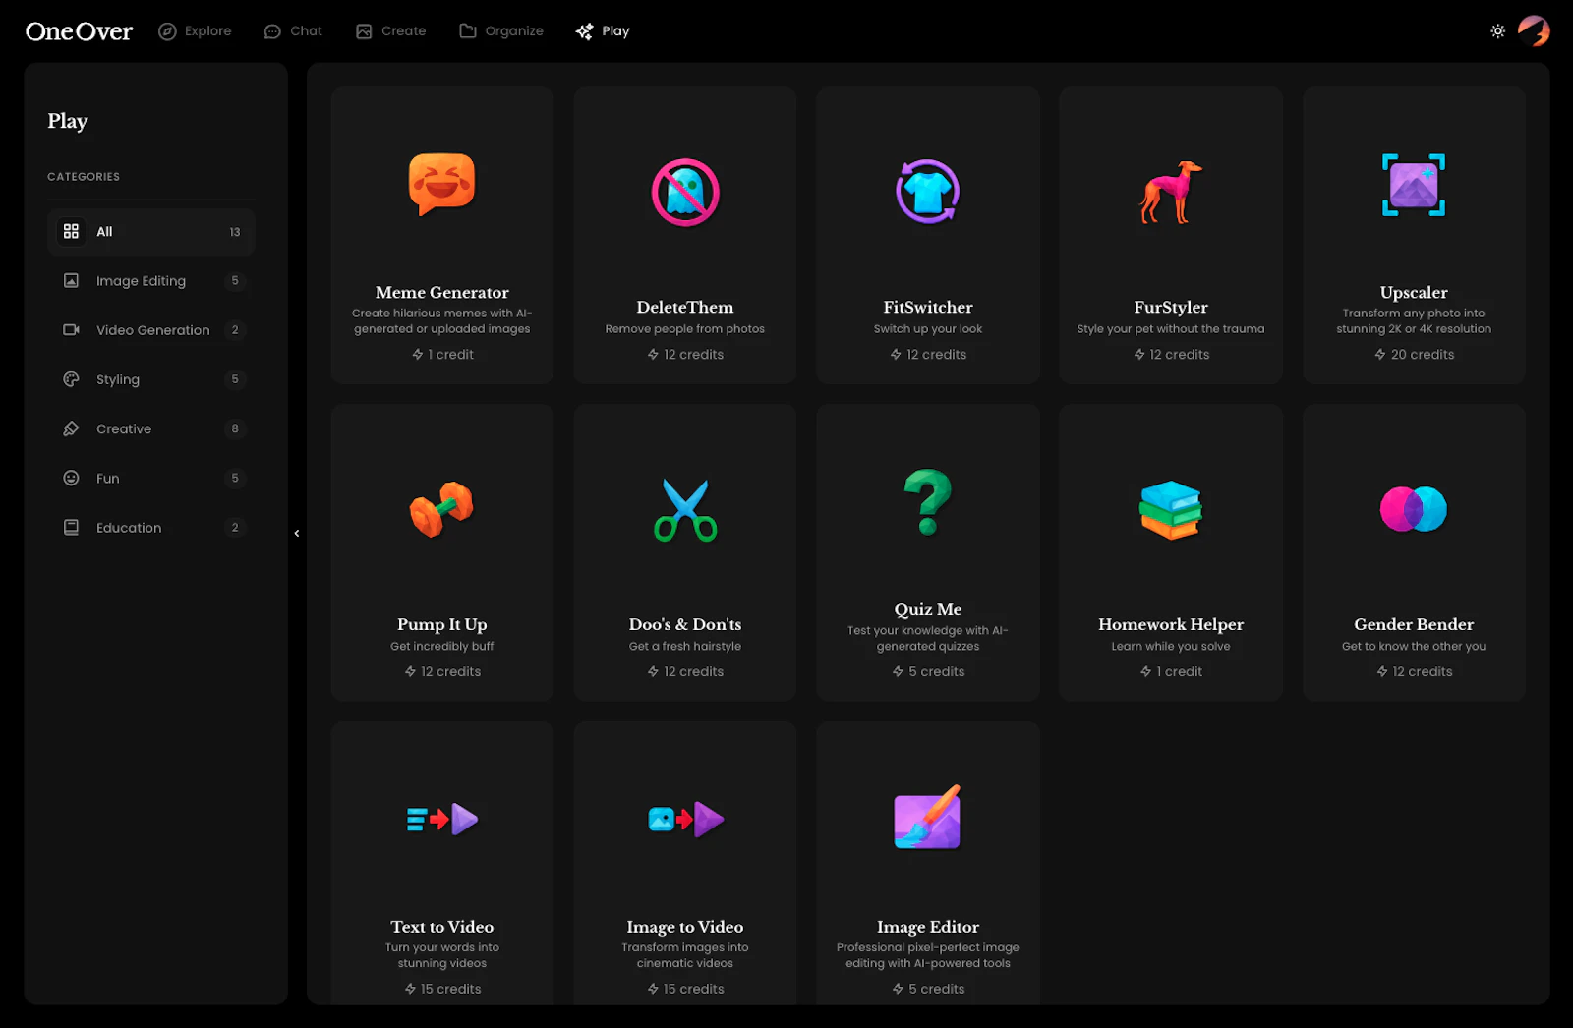Image resolution: width=1573 pixels, height=1028 pixels.
Task: Filter by Video Generation category
Action: pos(151,330)
